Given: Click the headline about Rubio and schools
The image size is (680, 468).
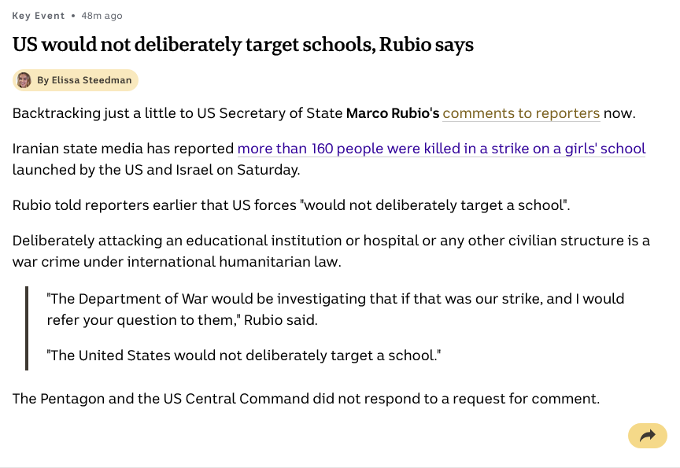Looking at the screenshot, I should (x=243, y=45).
